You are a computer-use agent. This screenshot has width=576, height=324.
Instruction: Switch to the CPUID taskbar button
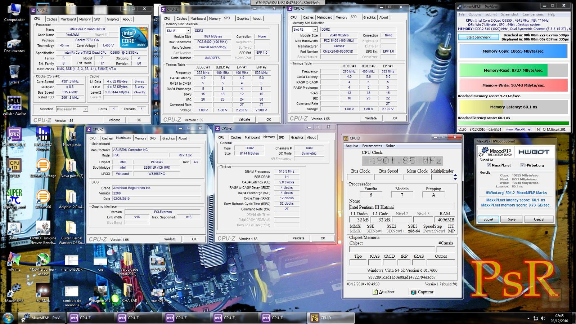[x=330, y=318]
